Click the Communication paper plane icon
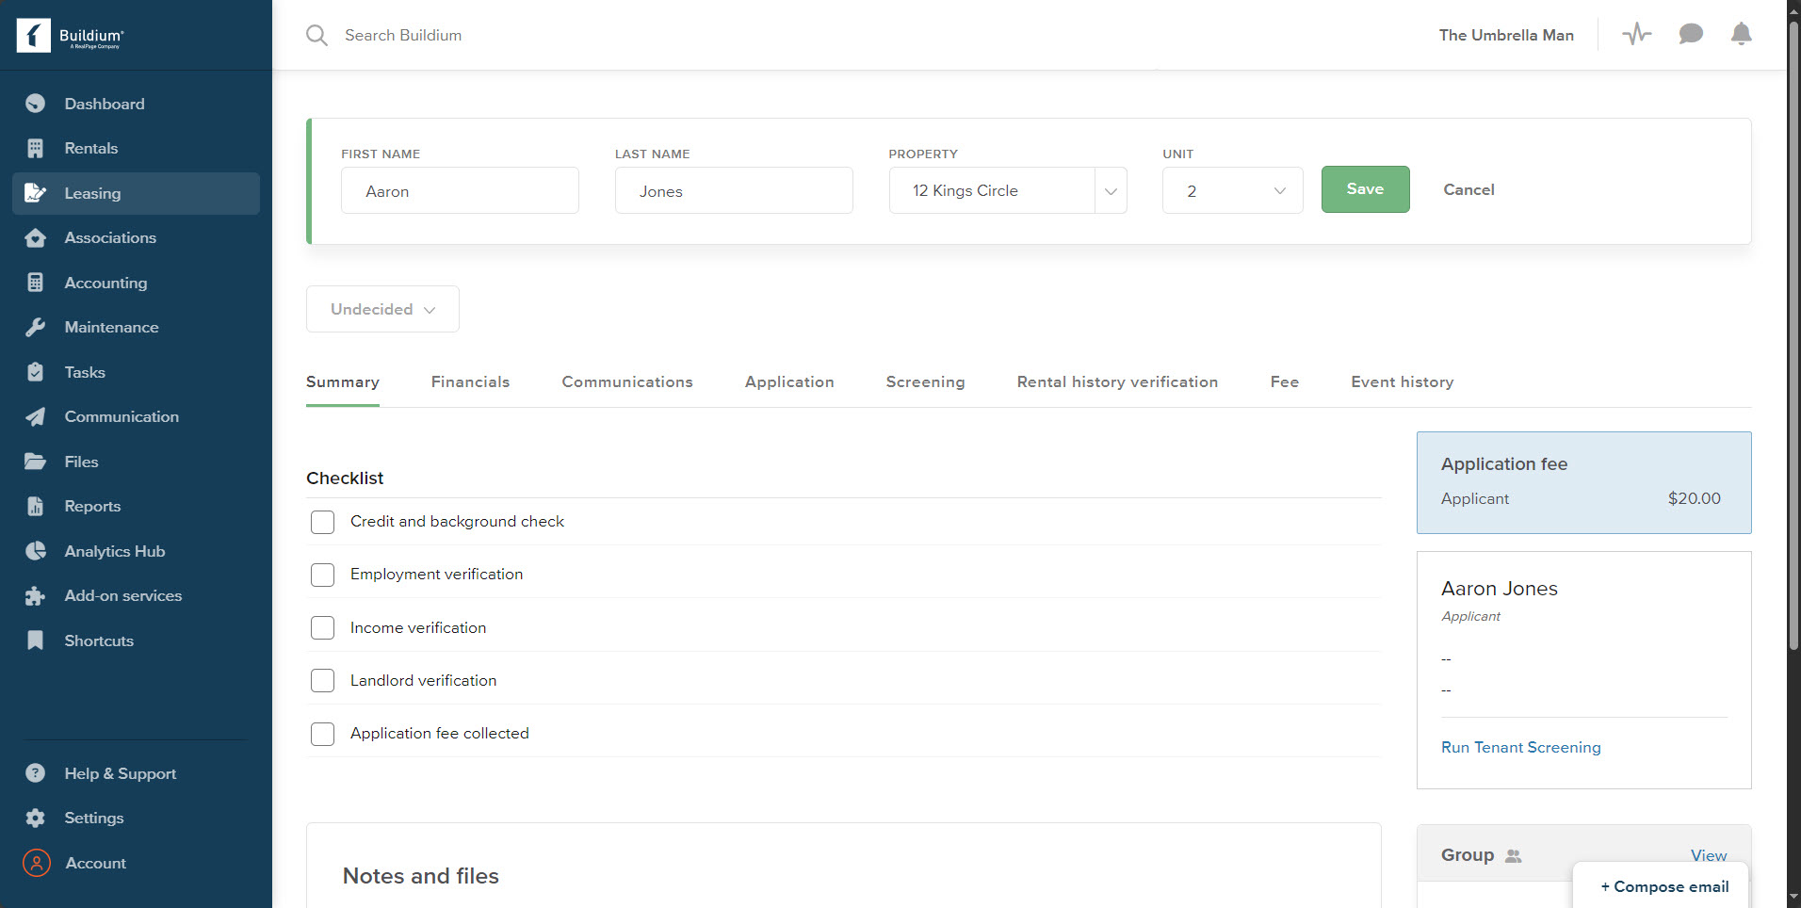The width and height of the screenshot is (1801, 908). click(x=36, y=416)
